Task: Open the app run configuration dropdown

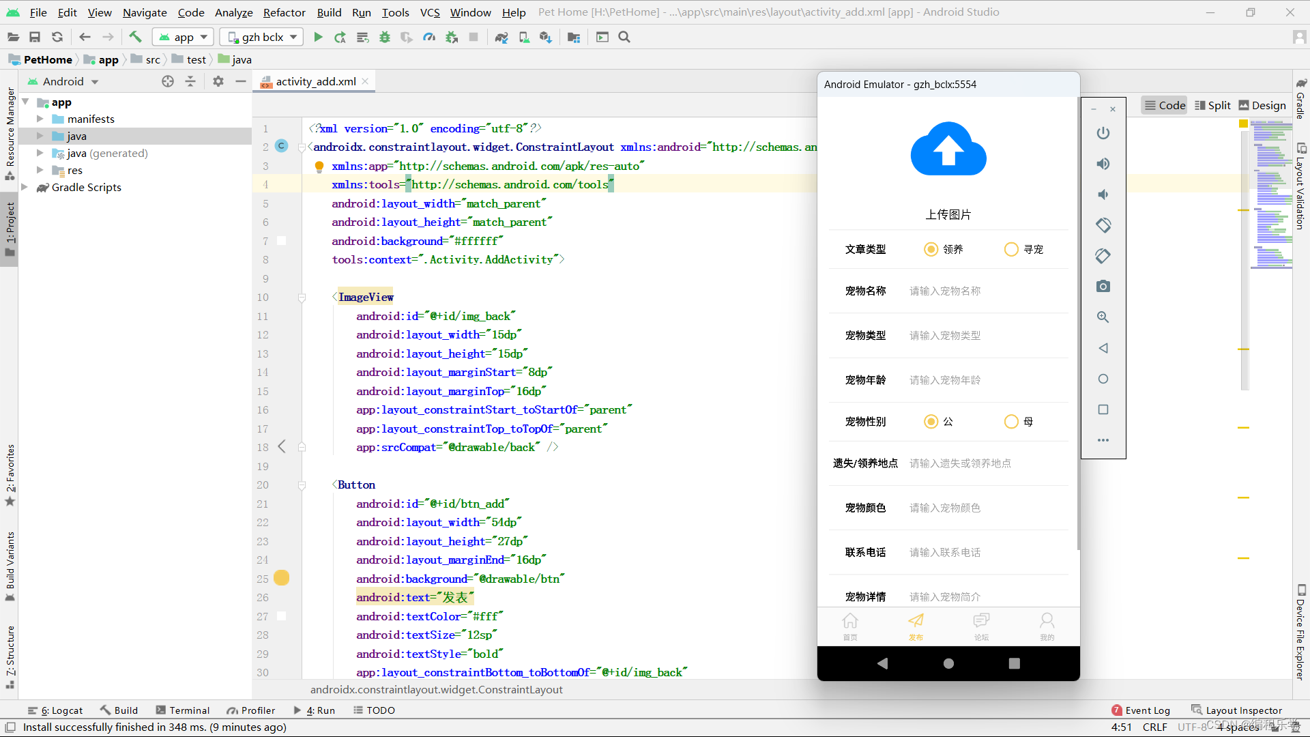Action: pyautogui.click(x=183, y=38)
